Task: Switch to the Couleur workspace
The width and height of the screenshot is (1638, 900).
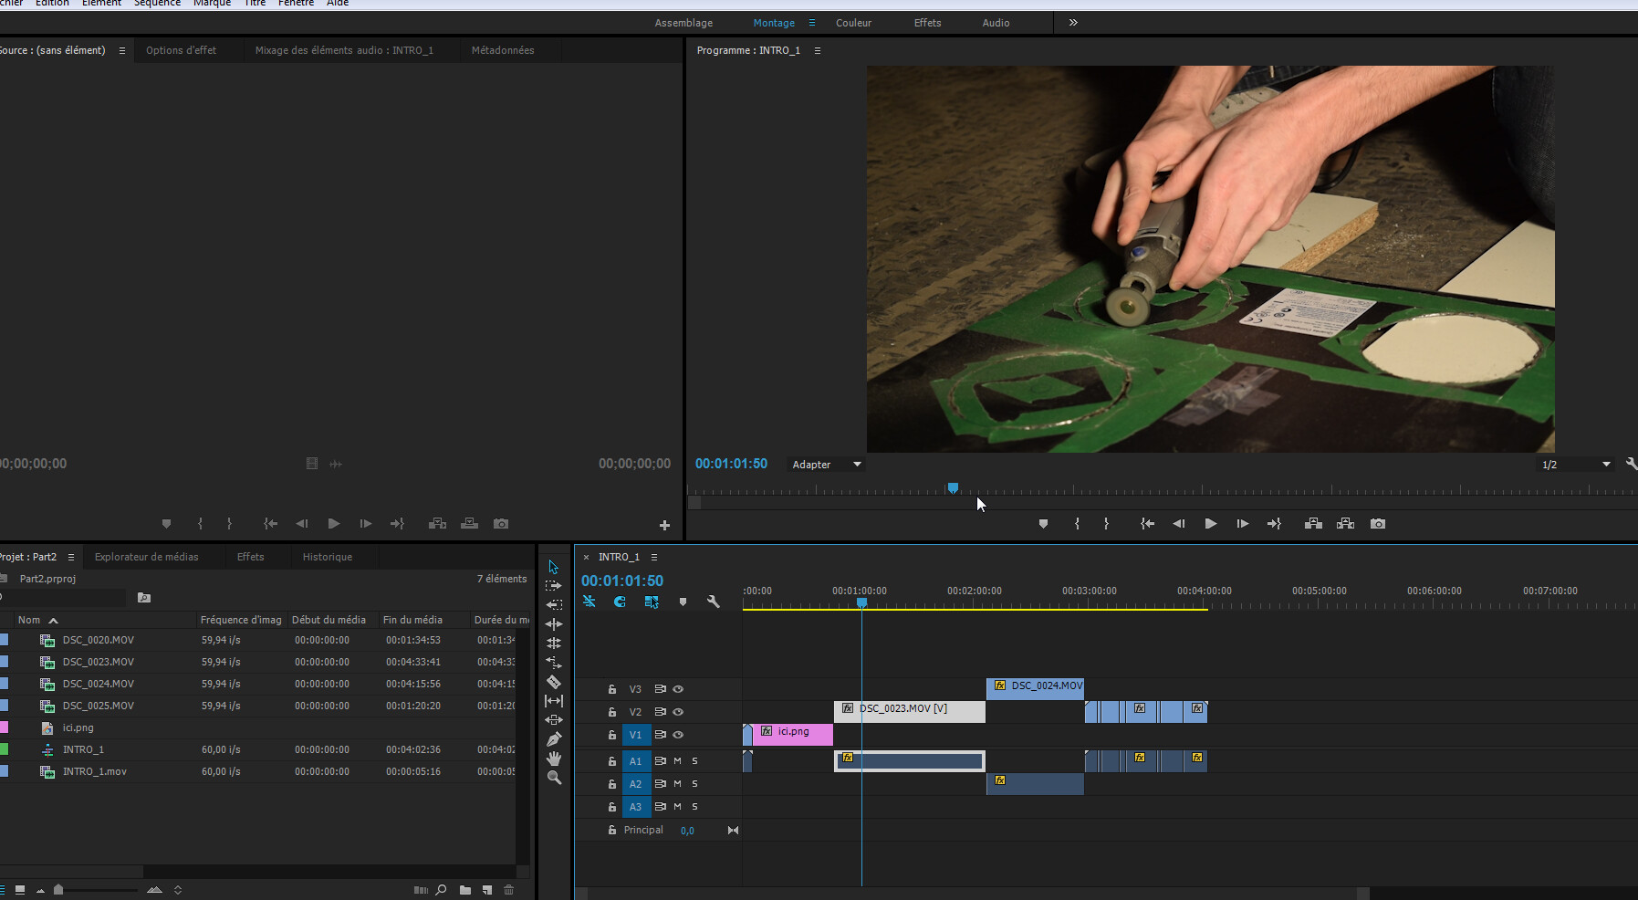Action: (853, 23)
